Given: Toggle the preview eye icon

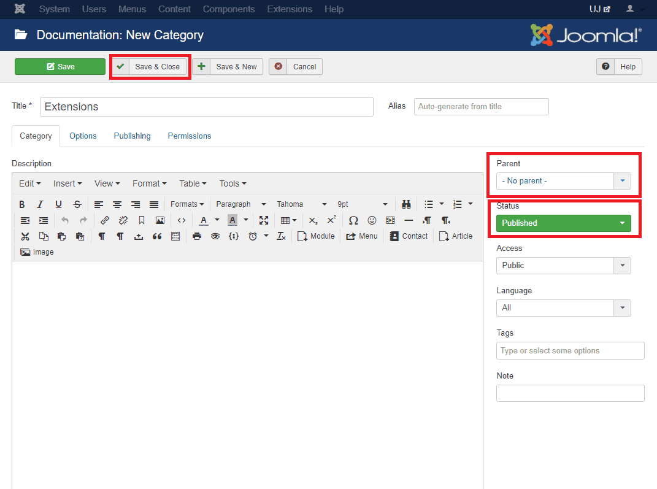Looking at the screenshot, I should [215, 236].
